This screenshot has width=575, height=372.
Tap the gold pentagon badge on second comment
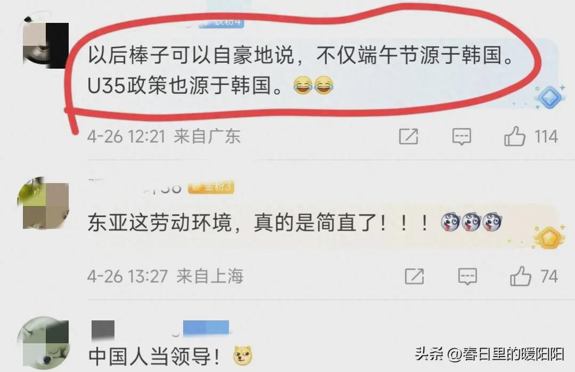pyautogui.click(x=548, y=237)
